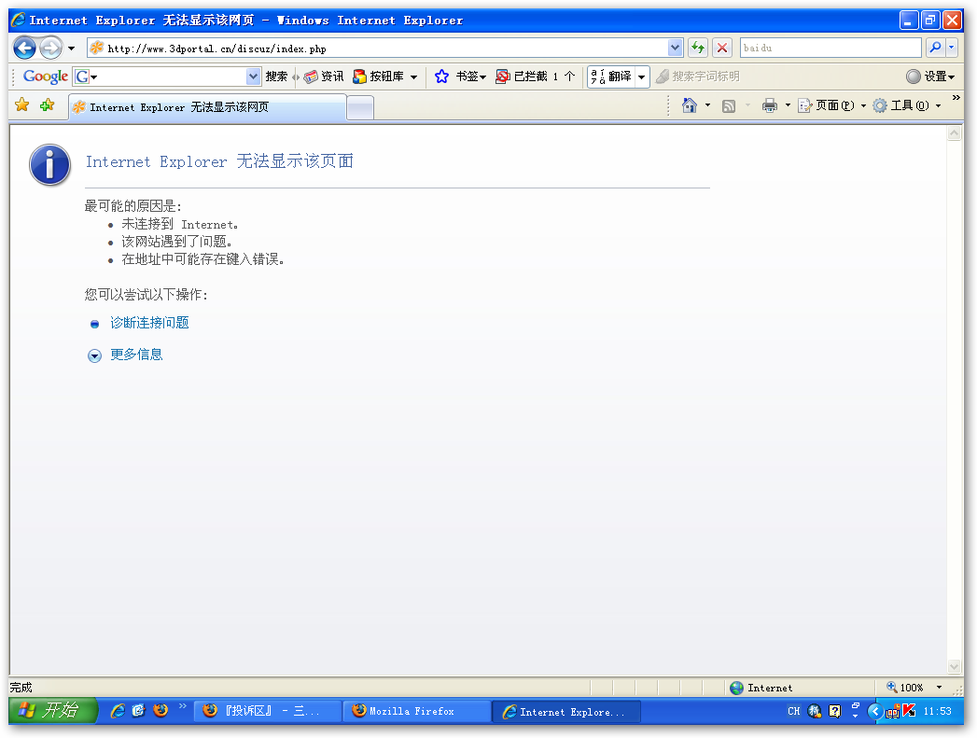This screenshot has height=738, width=977.
Task: Click the blue information icon on error page
Action: click(x=49, y=165)
